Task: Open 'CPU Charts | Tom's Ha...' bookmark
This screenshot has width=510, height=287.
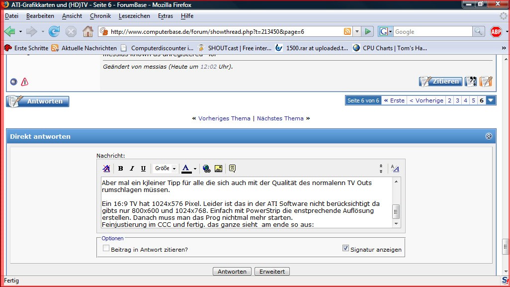Action: click(390, 48)
